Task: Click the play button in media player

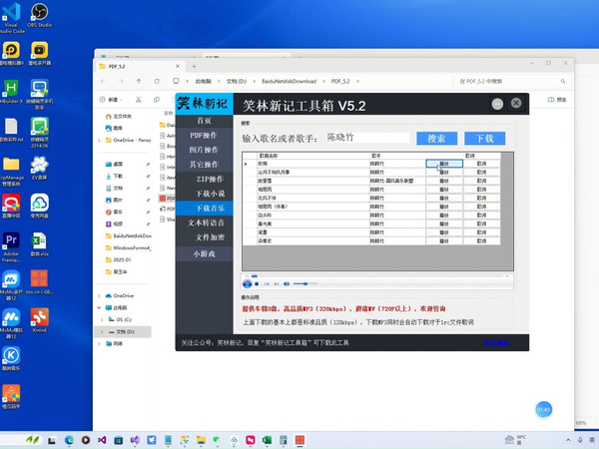Action: coord(247,283)
